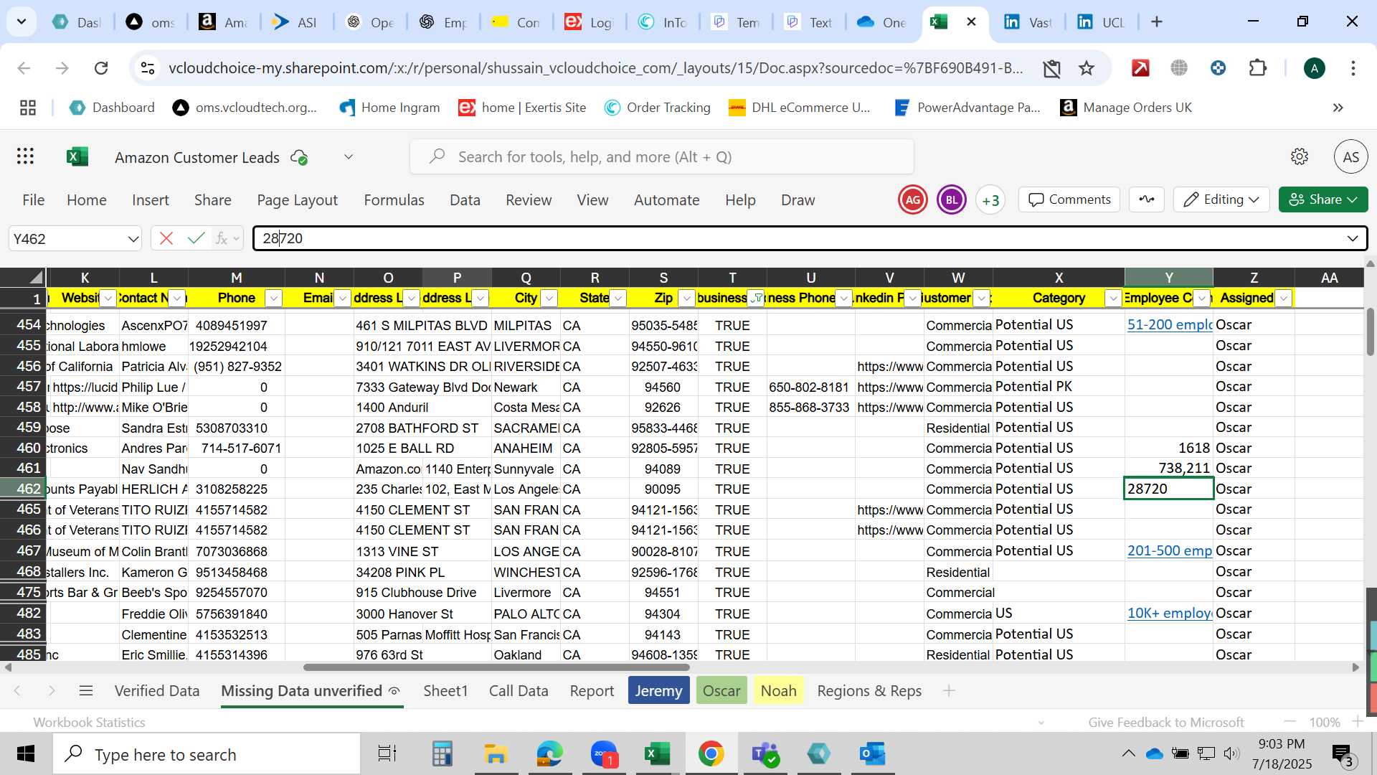Open the all sheets list icon
The width and height of the screenshot is (1377, 775).
(86, 691)
